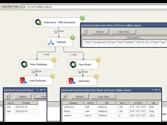The height and width of the screenshot is (125, 167).
Task: Click Copy Data in books data viewer
Action: tap(103, 97)
